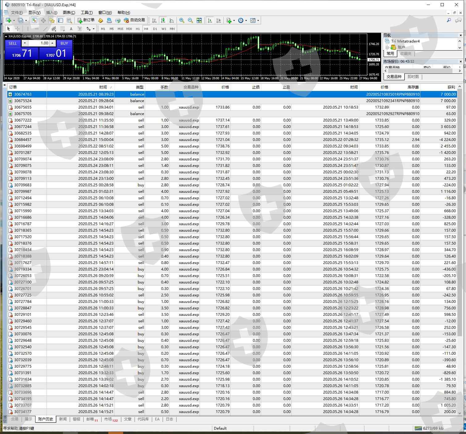This screenshot has width=466, height=434.
Task: Click the zoom in chart magnifier icon
Action: coord(182,20)
